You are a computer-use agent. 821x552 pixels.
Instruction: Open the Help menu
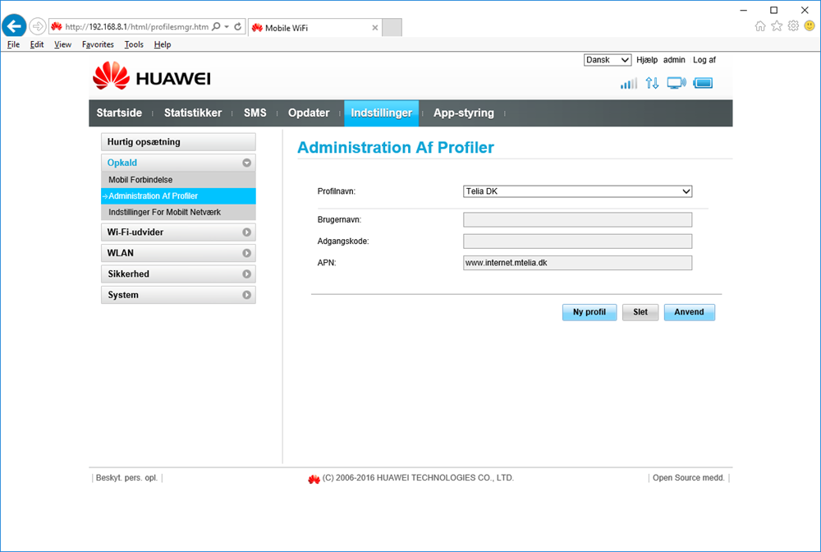point(163,44)
